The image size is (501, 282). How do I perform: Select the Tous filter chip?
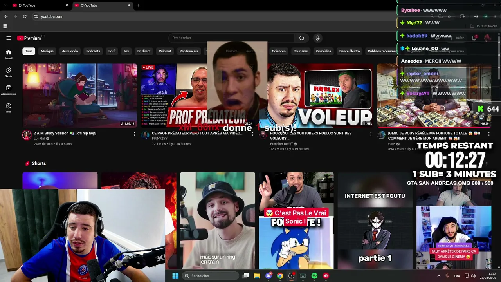(x=29, y=51)
